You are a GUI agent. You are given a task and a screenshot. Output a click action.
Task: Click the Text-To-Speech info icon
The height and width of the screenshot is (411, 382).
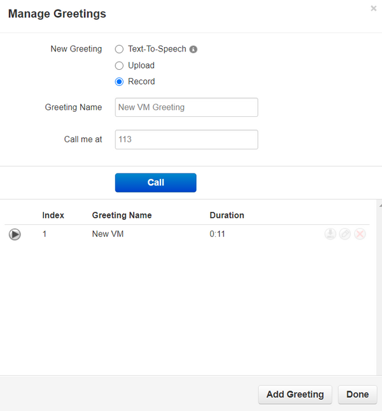(x=194, y=50)
